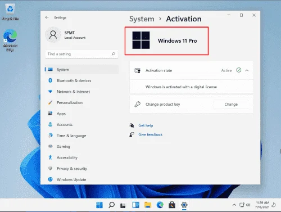Click the Windows 11 Pro edition text

178,41
